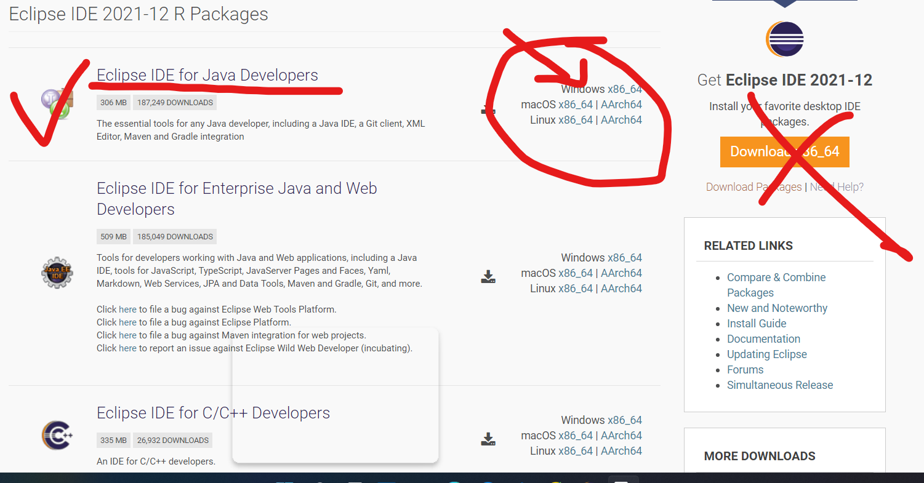The image size is (924, 483).
Task: Choose macOS AArch64 for C/C++ Developers
Action: pos(621,436)
